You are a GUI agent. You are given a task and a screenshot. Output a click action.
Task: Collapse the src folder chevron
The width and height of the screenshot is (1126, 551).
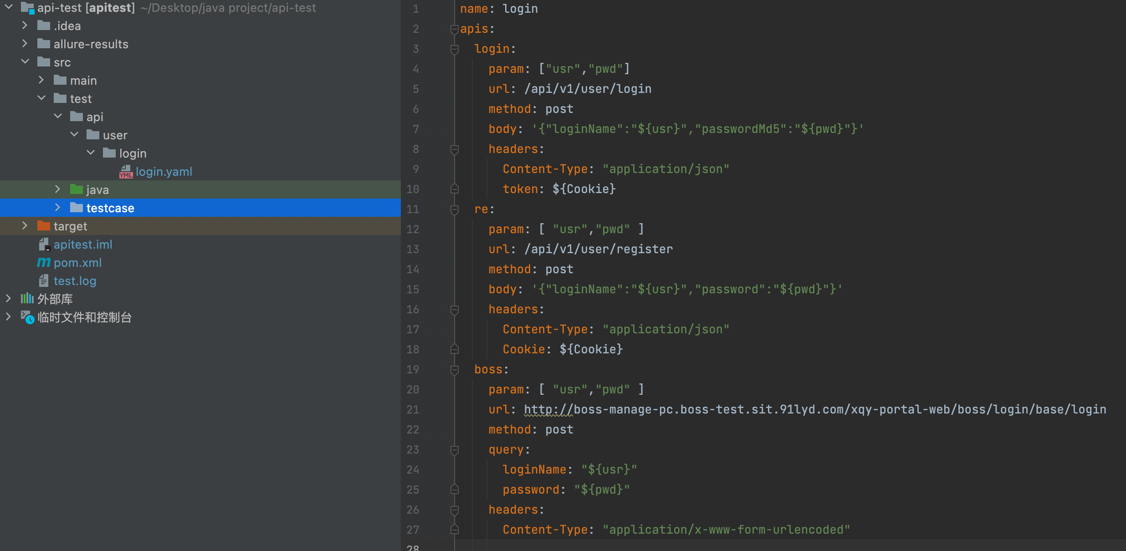(x=25, y=62)
